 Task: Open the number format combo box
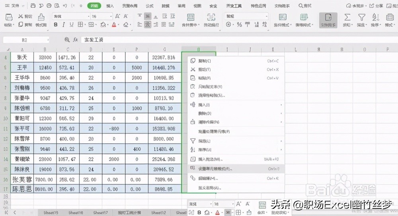(x=246, y=16)
